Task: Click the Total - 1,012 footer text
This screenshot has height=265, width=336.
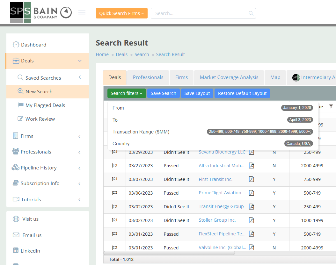Action: coord(121,259)
